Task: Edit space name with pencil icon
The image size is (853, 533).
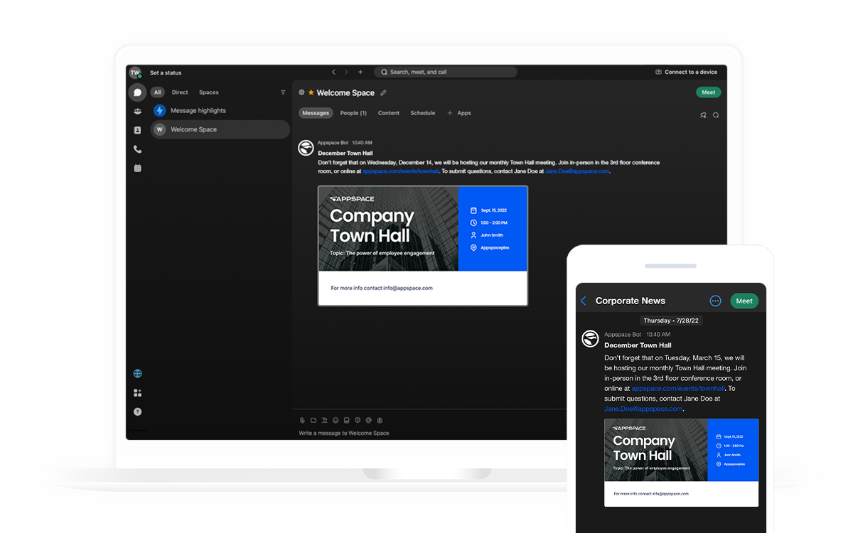Action: pos(383,92)
